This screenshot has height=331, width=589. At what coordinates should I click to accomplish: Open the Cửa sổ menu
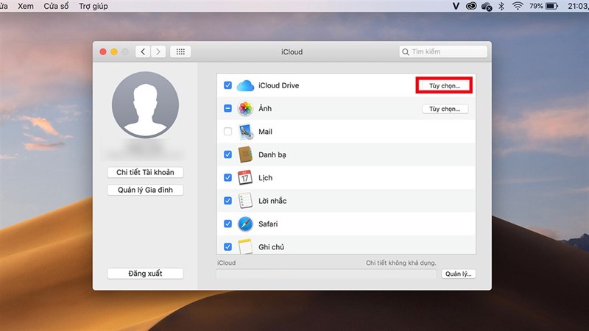(57, 6)
